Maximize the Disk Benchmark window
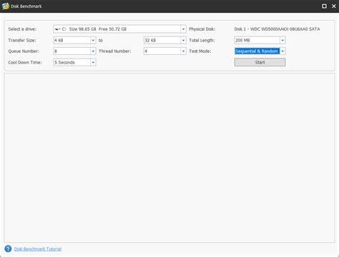 tap(324, 6)
